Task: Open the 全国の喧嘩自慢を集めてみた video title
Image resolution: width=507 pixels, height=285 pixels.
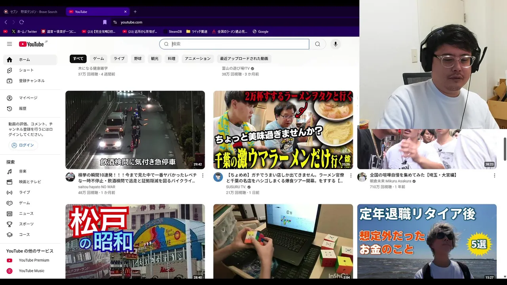Action: 414,175
